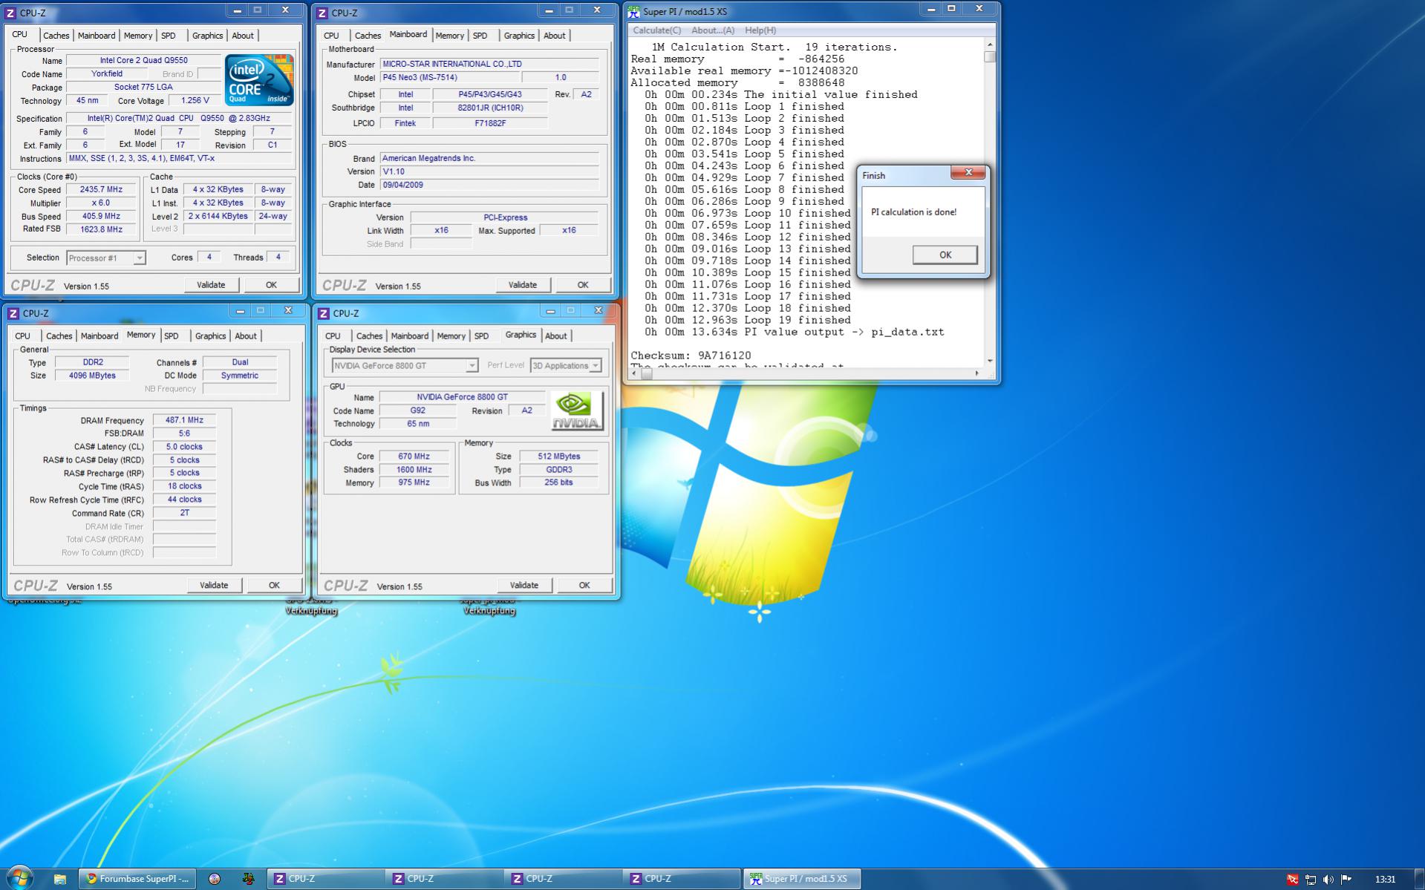Screen dimensions: 1425x890
Task: Click the Super PI title bar icon
Action: click(633, 11)
